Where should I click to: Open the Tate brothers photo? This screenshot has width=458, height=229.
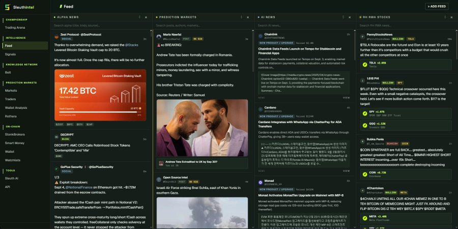pyautogui.click(x=202, y=128)
